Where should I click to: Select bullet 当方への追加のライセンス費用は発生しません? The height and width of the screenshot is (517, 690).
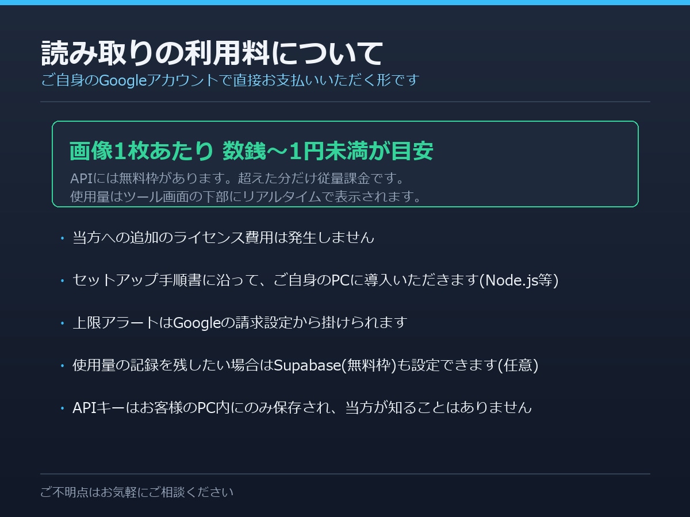pyautogui.click(x=223, y=237)
